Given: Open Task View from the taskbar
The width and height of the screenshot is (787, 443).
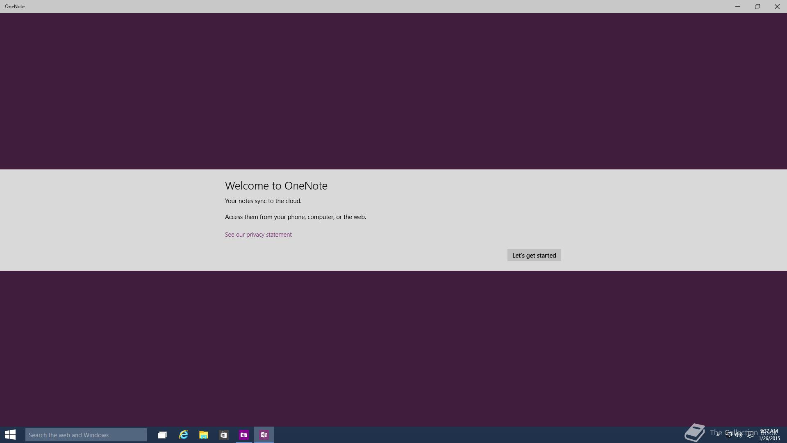Looking at the screenshot, I should [x=162, y=435].
